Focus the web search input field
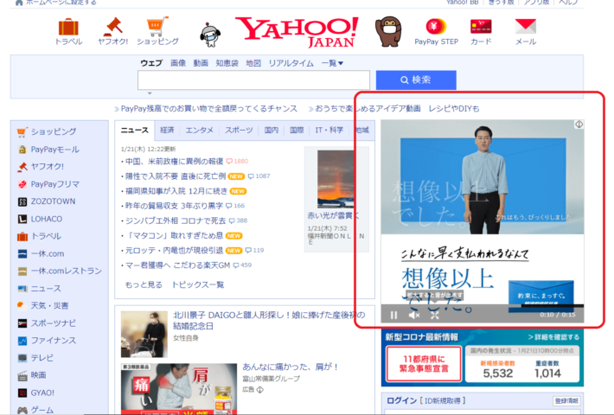 253,80
